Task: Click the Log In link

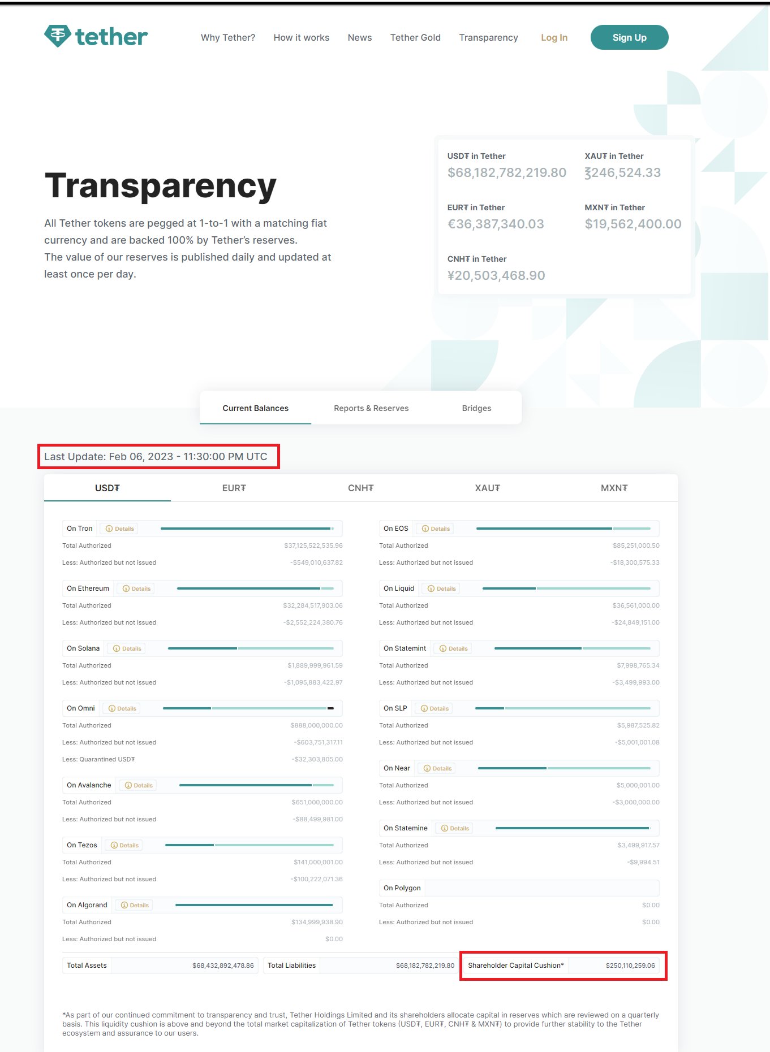Action: point(554,37)
